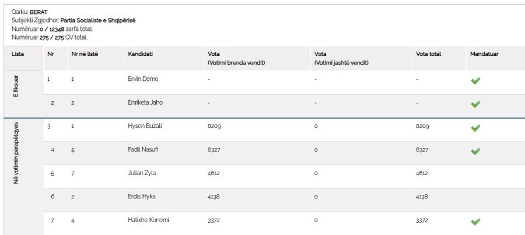Select candidate name Julian Zyla

coord(142,173)
